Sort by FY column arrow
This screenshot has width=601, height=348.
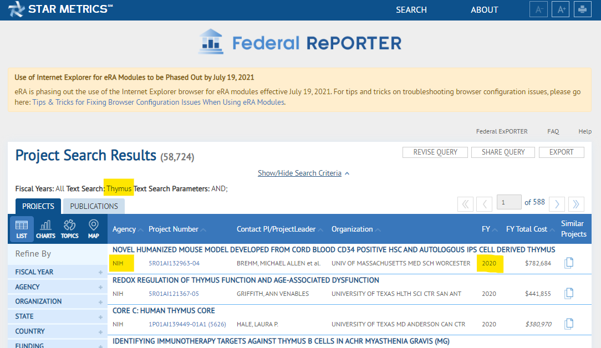pos(495,230)
